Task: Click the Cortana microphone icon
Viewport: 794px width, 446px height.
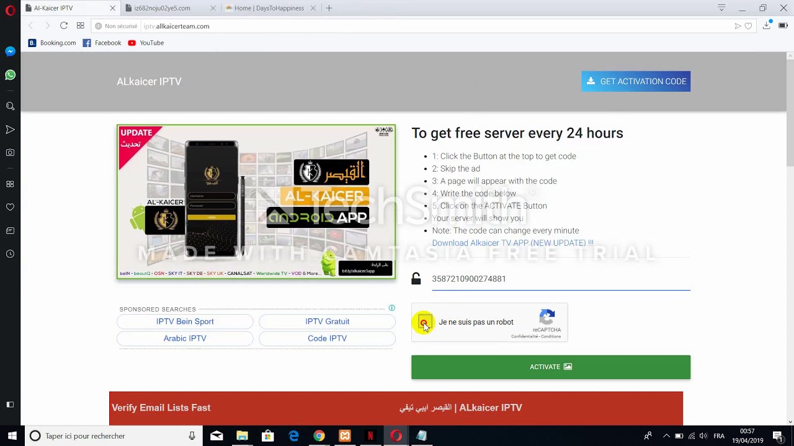Action: tap(192, 436)
